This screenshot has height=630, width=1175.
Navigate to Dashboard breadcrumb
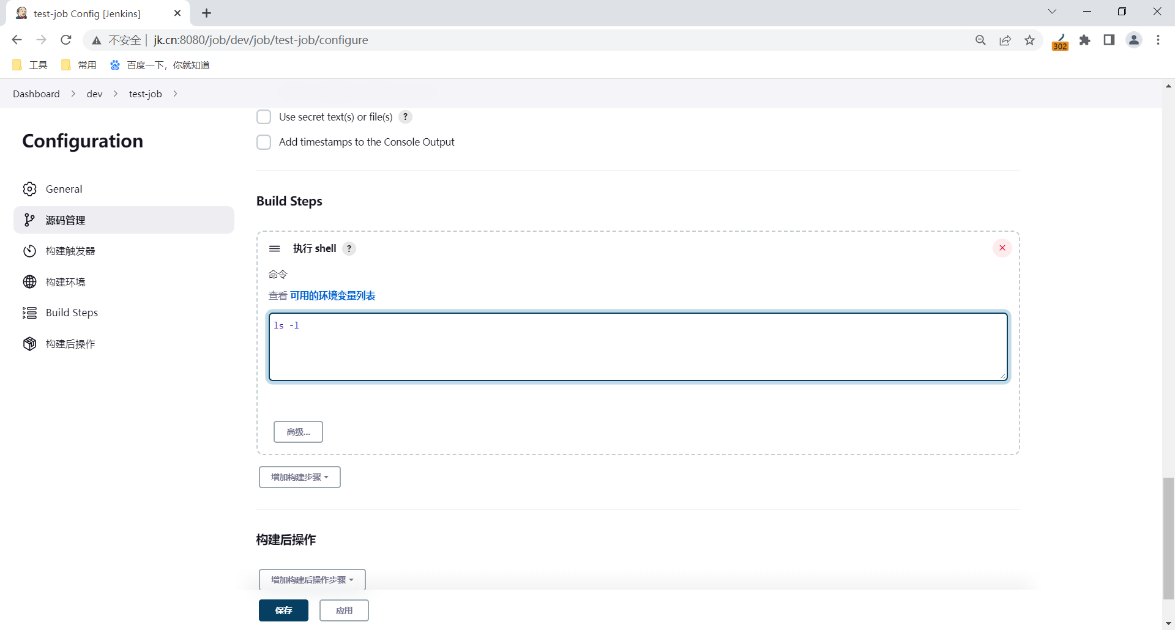pyautogui.click(x=36, y=94)
